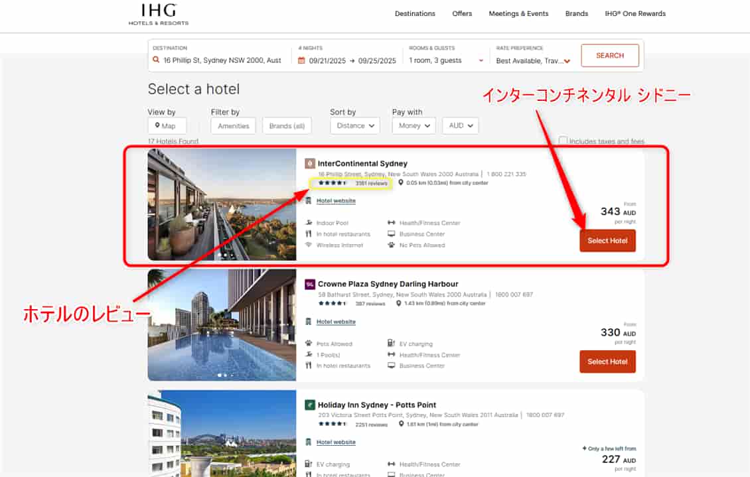Click the 'Select a hotel' heading
750x477 pixels.
pyautogui.click(x=194, y=89)
